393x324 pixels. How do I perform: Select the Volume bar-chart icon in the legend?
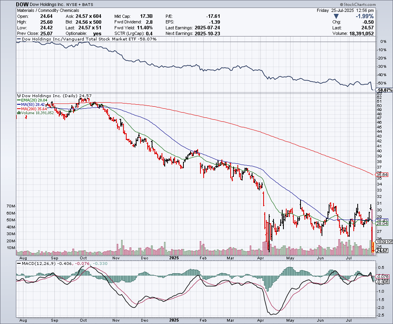[19, 113]
